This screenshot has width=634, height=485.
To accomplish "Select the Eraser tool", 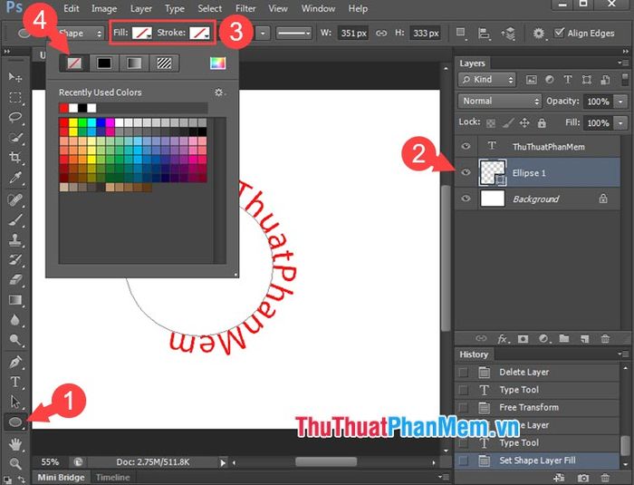I will point(15,279).
